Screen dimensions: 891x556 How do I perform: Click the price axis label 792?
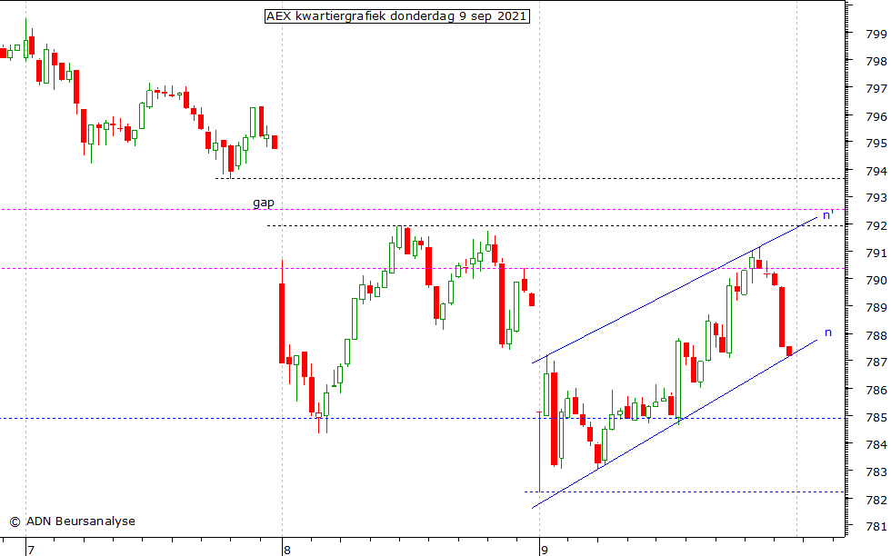tap(876, 226)
